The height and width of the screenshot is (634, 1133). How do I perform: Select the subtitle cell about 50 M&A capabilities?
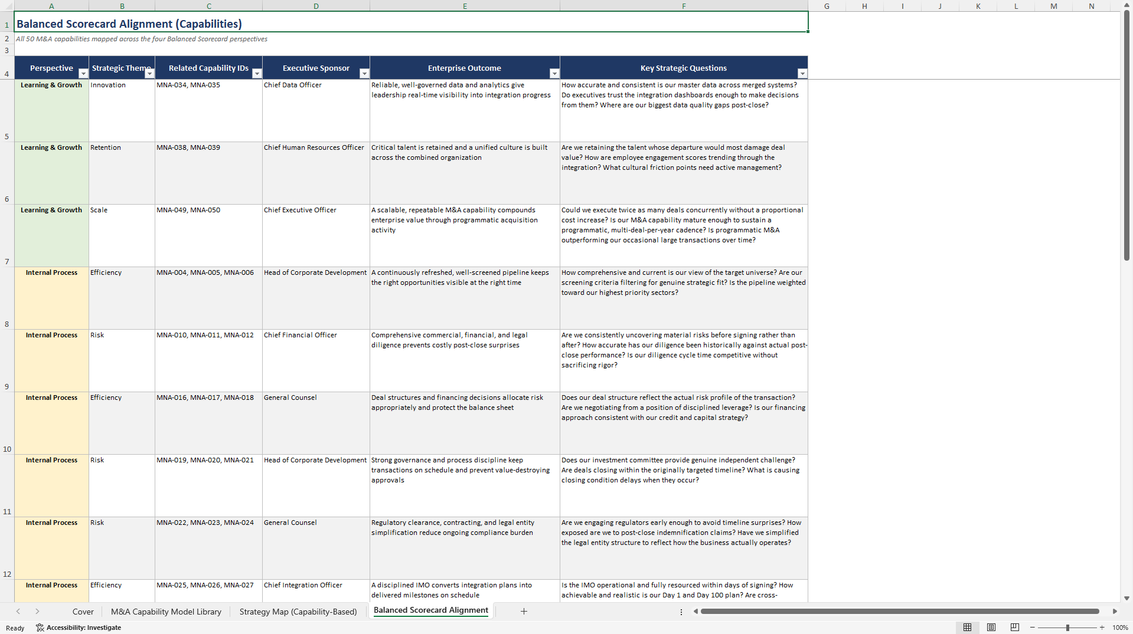[142, 39]
